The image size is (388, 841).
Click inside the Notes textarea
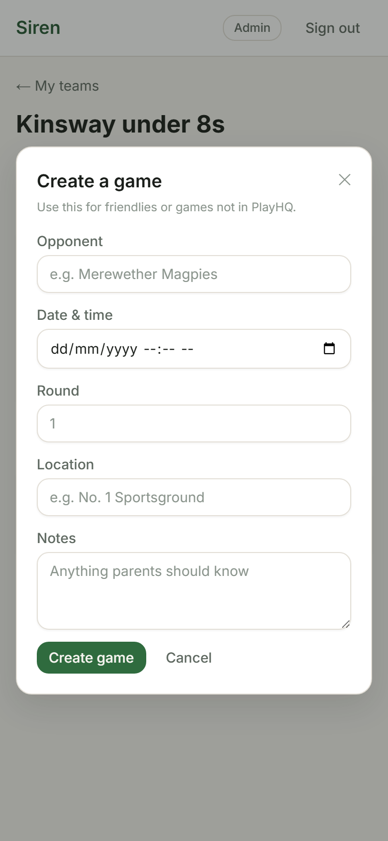194,591
